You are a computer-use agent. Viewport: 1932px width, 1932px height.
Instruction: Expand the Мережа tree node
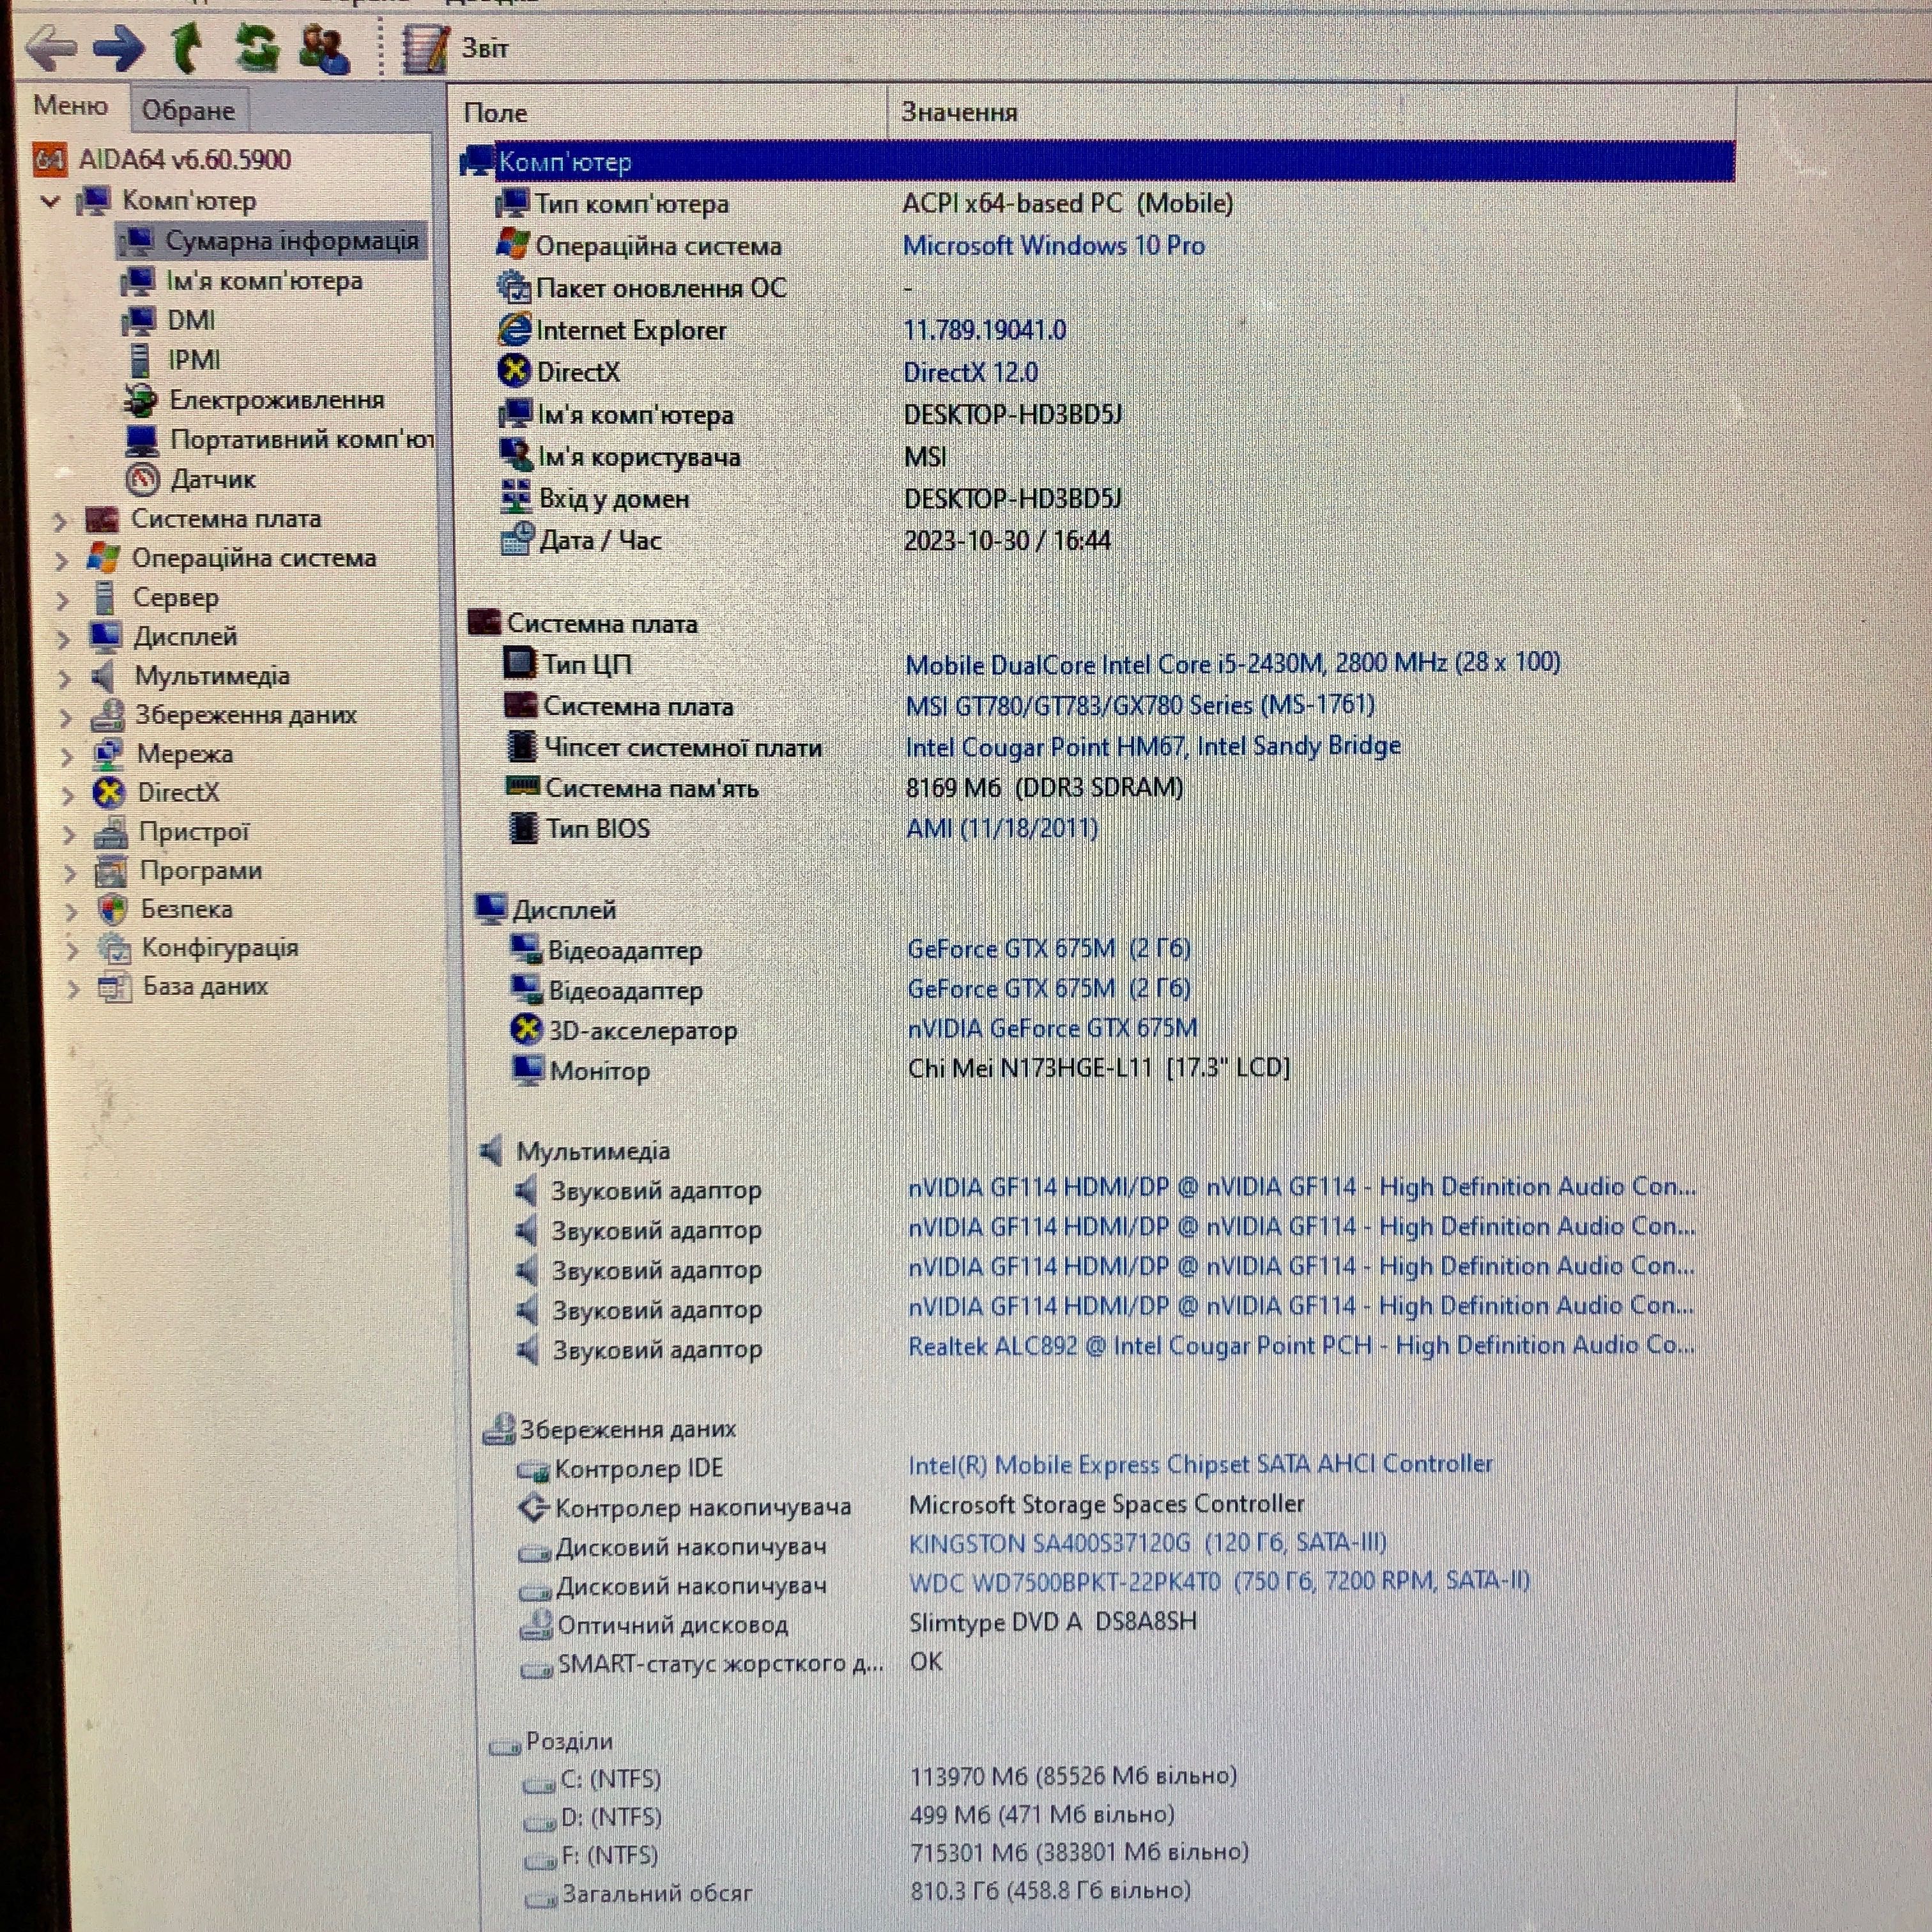[x=67, y=756]
